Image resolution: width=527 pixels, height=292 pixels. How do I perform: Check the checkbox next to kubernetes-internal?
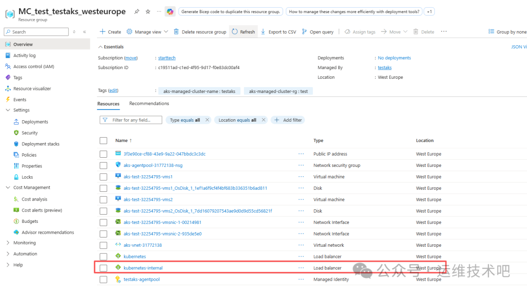[103, 268]
